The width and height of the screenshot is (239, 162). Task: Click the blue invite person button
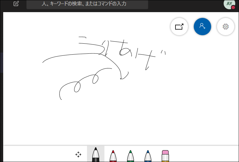[202, 27]
